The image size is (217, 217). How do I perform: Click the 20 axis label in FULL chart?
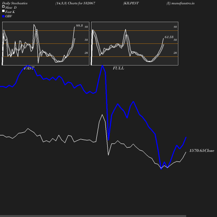(175, 53)
